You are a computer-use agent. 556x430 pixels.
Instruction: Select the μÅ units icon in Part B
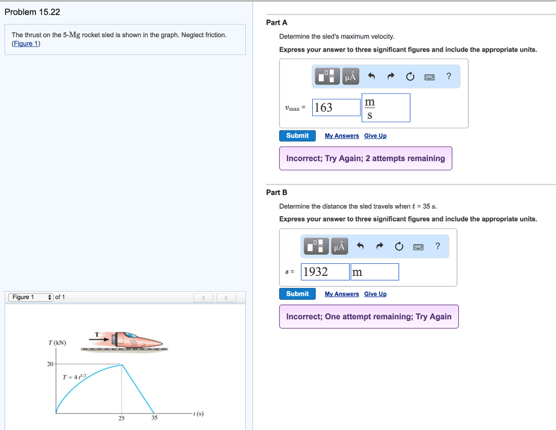tap(339, 246)
